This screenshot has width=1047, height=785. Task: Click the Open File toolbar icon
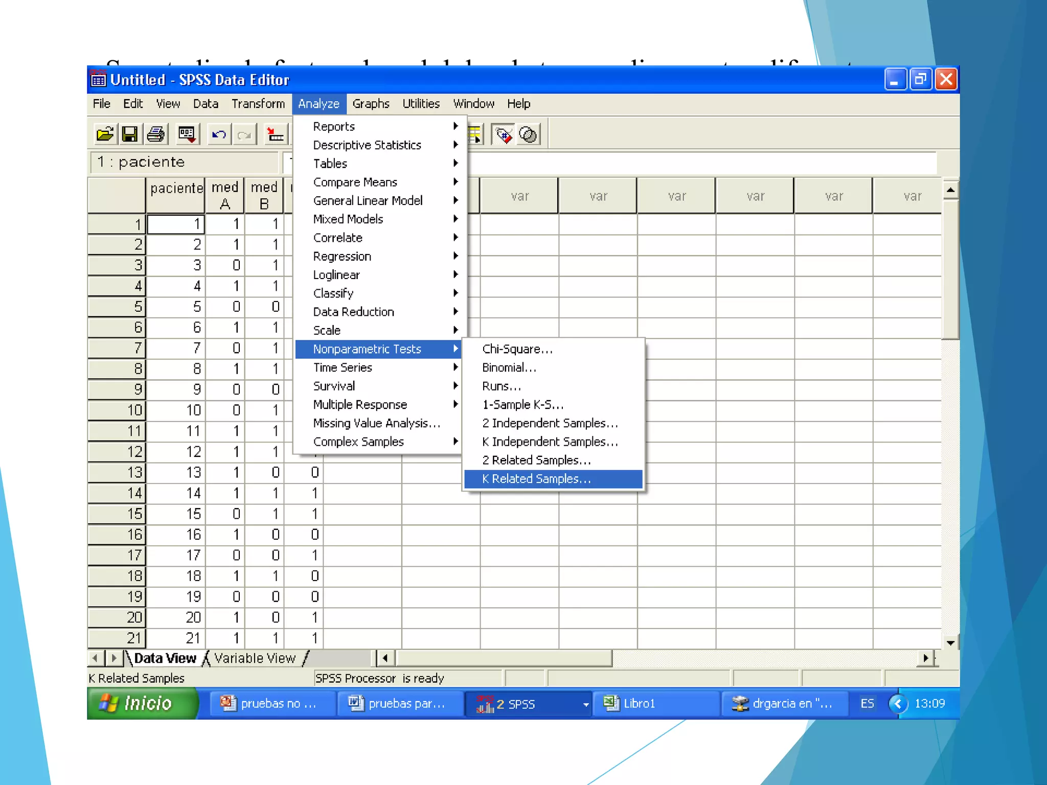(x=105, y=134)
